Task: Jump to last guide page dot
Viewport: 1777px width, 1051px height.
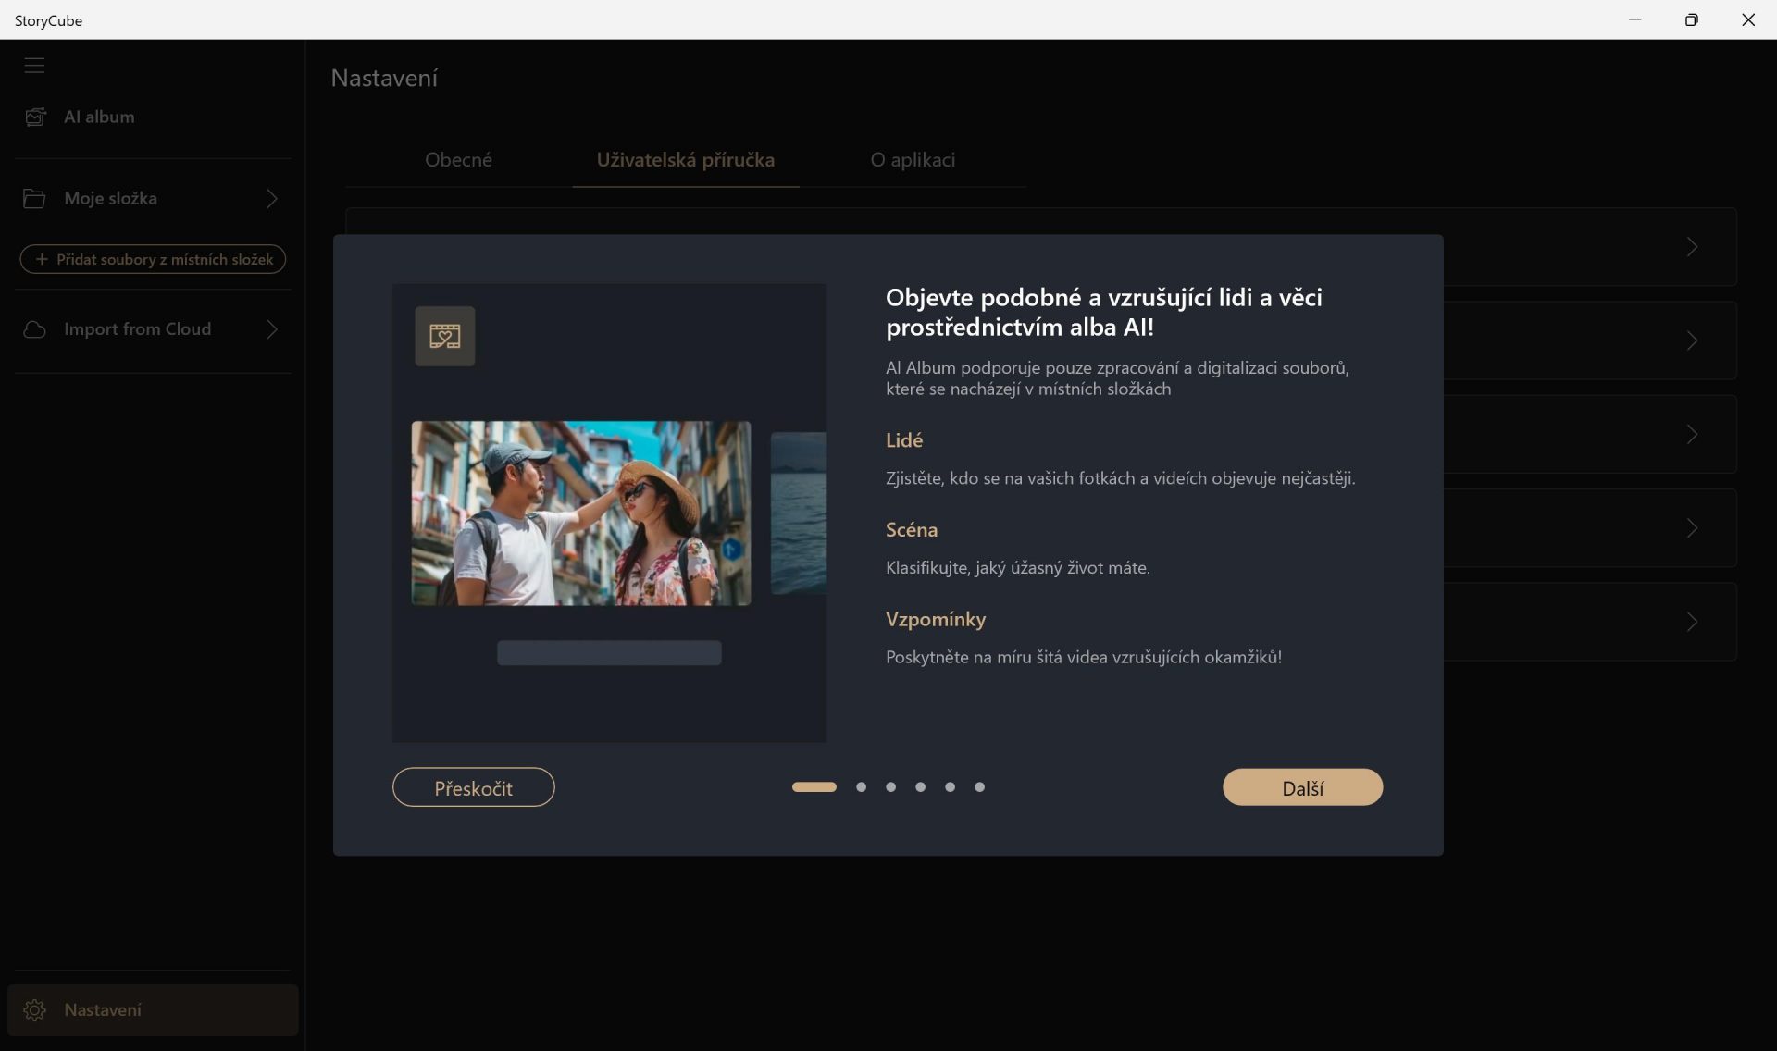Action: (980, 787)
